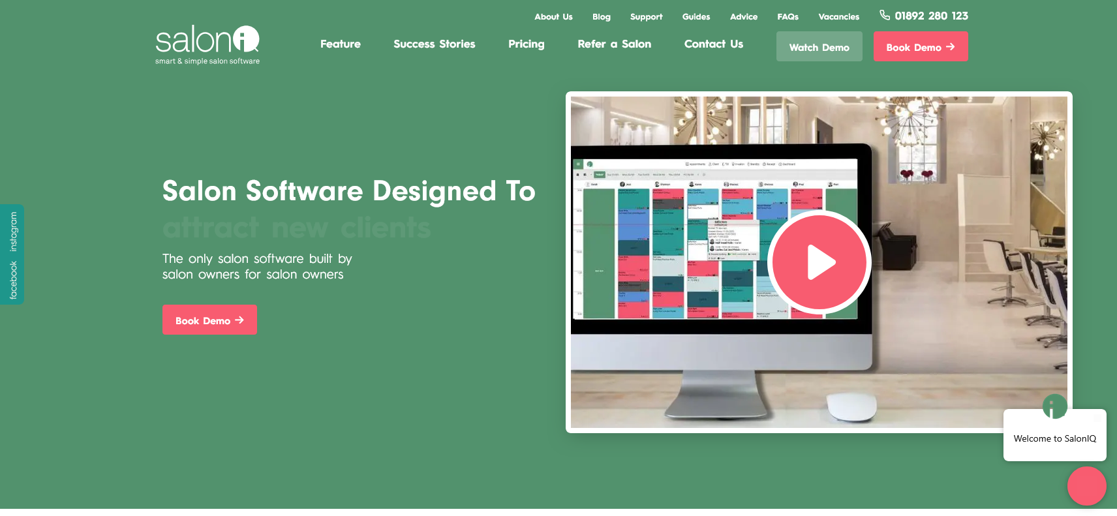Go to the Blog link
This screenshot has width=1117, height=516.
tap(602, 17)
